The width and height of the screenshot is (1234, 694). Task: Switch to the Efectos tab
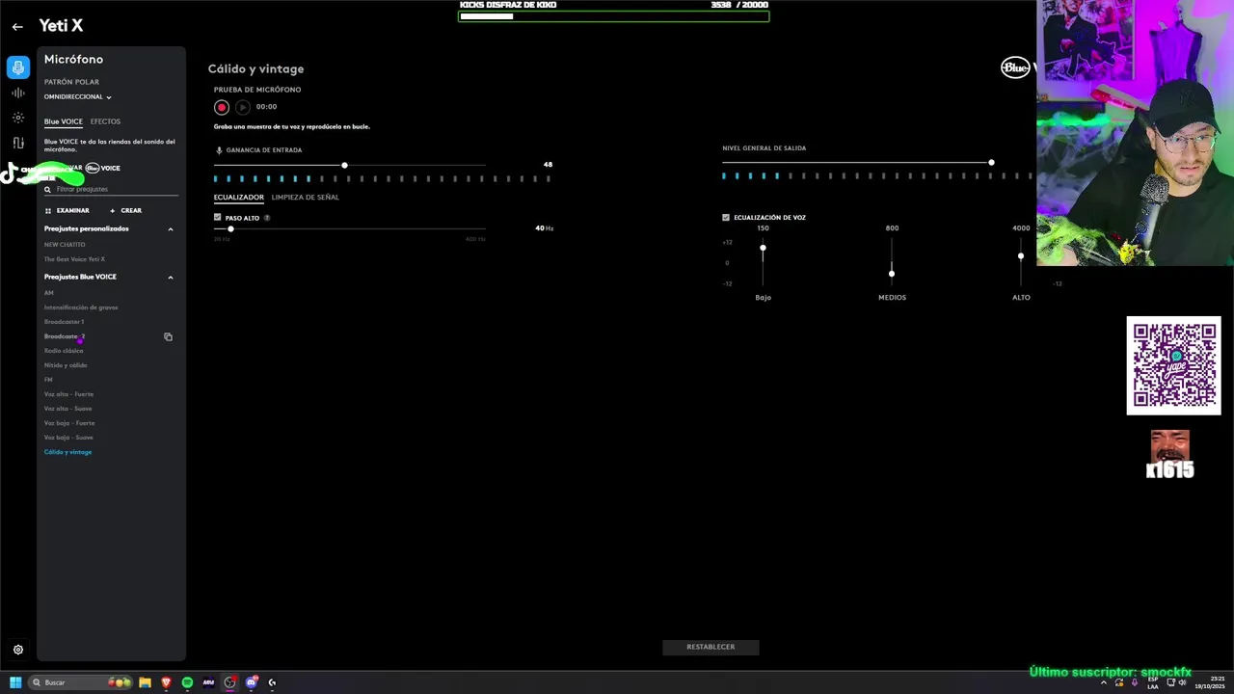coord(105,121)
